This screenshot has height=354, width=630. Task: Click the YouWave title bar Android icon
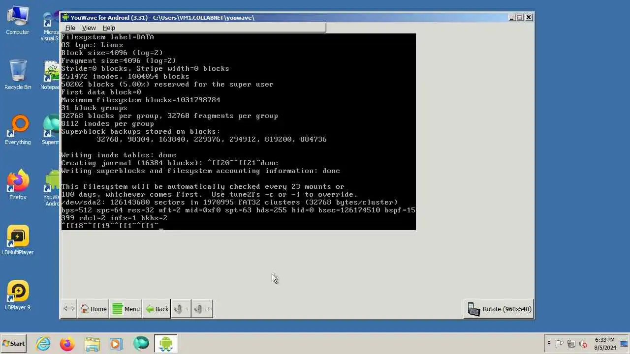click(65, 18)
